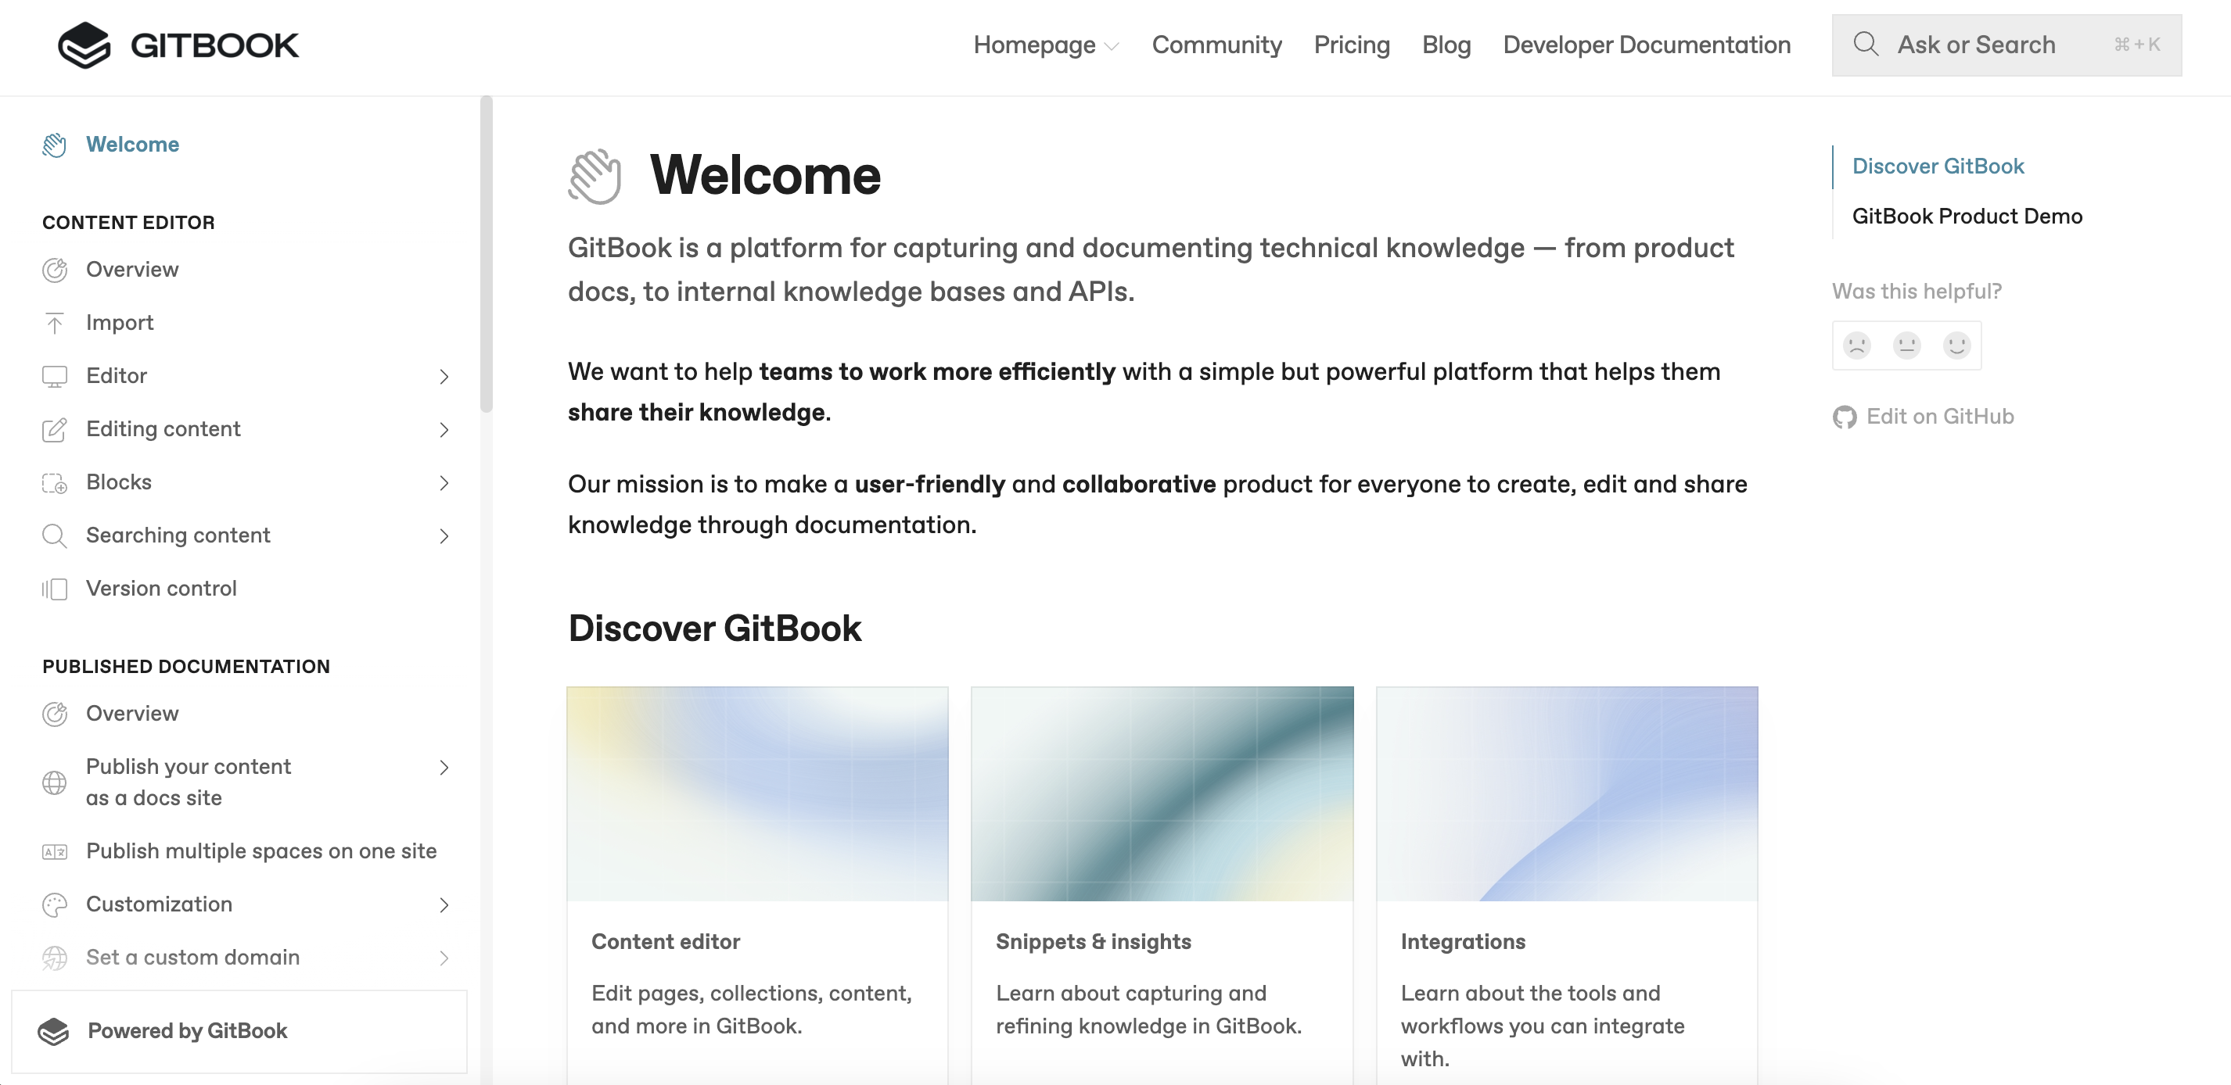Image resolution: width=2231 pixels, height=1085 pixels.
Task: Click the sidebar vertical scrollbar
Action: click(487, 254)
